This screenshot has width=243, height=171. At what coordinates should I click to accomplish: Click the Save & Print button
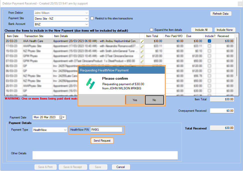coord(45,167)
